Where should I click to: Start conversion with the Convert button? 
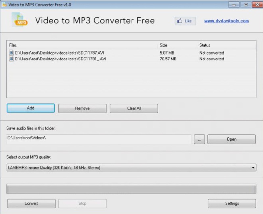tap(31, 203)
